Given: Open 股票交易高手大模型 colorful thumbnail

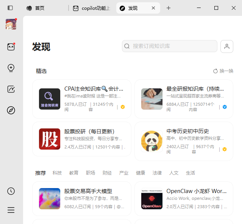Looking at the screenshot, I should (50, 199).
